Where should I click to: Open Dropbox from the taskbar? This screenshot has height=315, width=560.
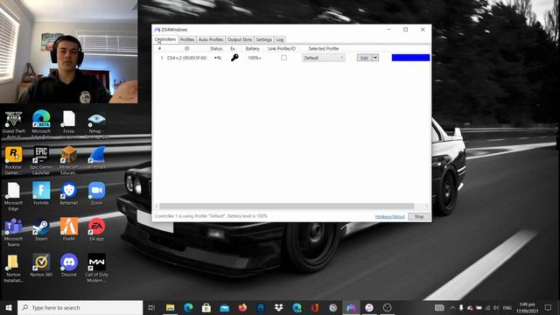(x=278, y=307)
